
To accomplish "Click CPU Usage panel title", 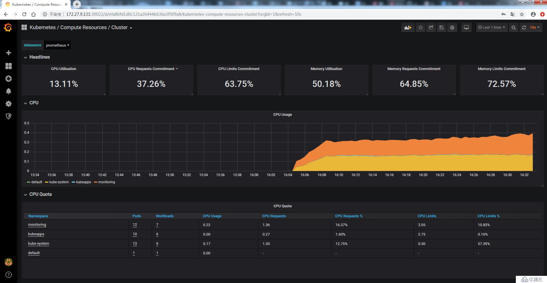I will pos(283,115).
